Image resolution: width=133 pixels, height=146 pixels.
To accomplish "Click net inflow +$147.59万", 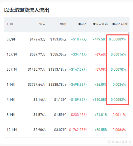I will (78, 69).
